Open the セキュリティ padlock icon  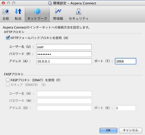(x=79, y=11)
